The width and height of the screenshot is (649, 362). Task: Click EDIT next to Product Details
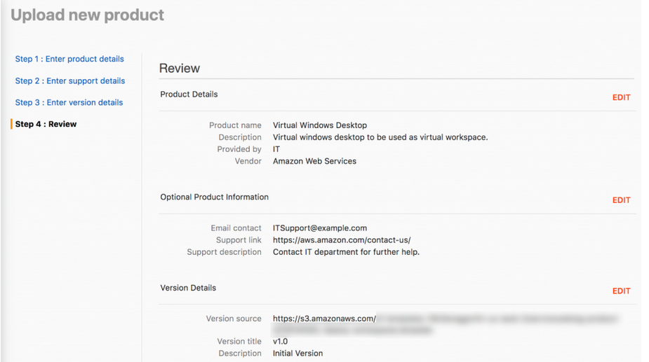click(621, 97)
